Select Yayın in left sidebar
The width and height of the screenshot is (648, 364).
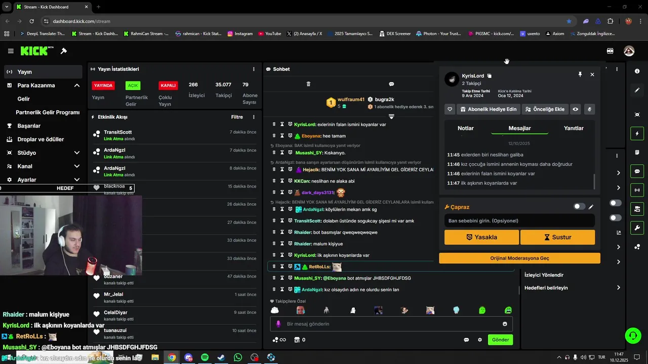[43, 72]
